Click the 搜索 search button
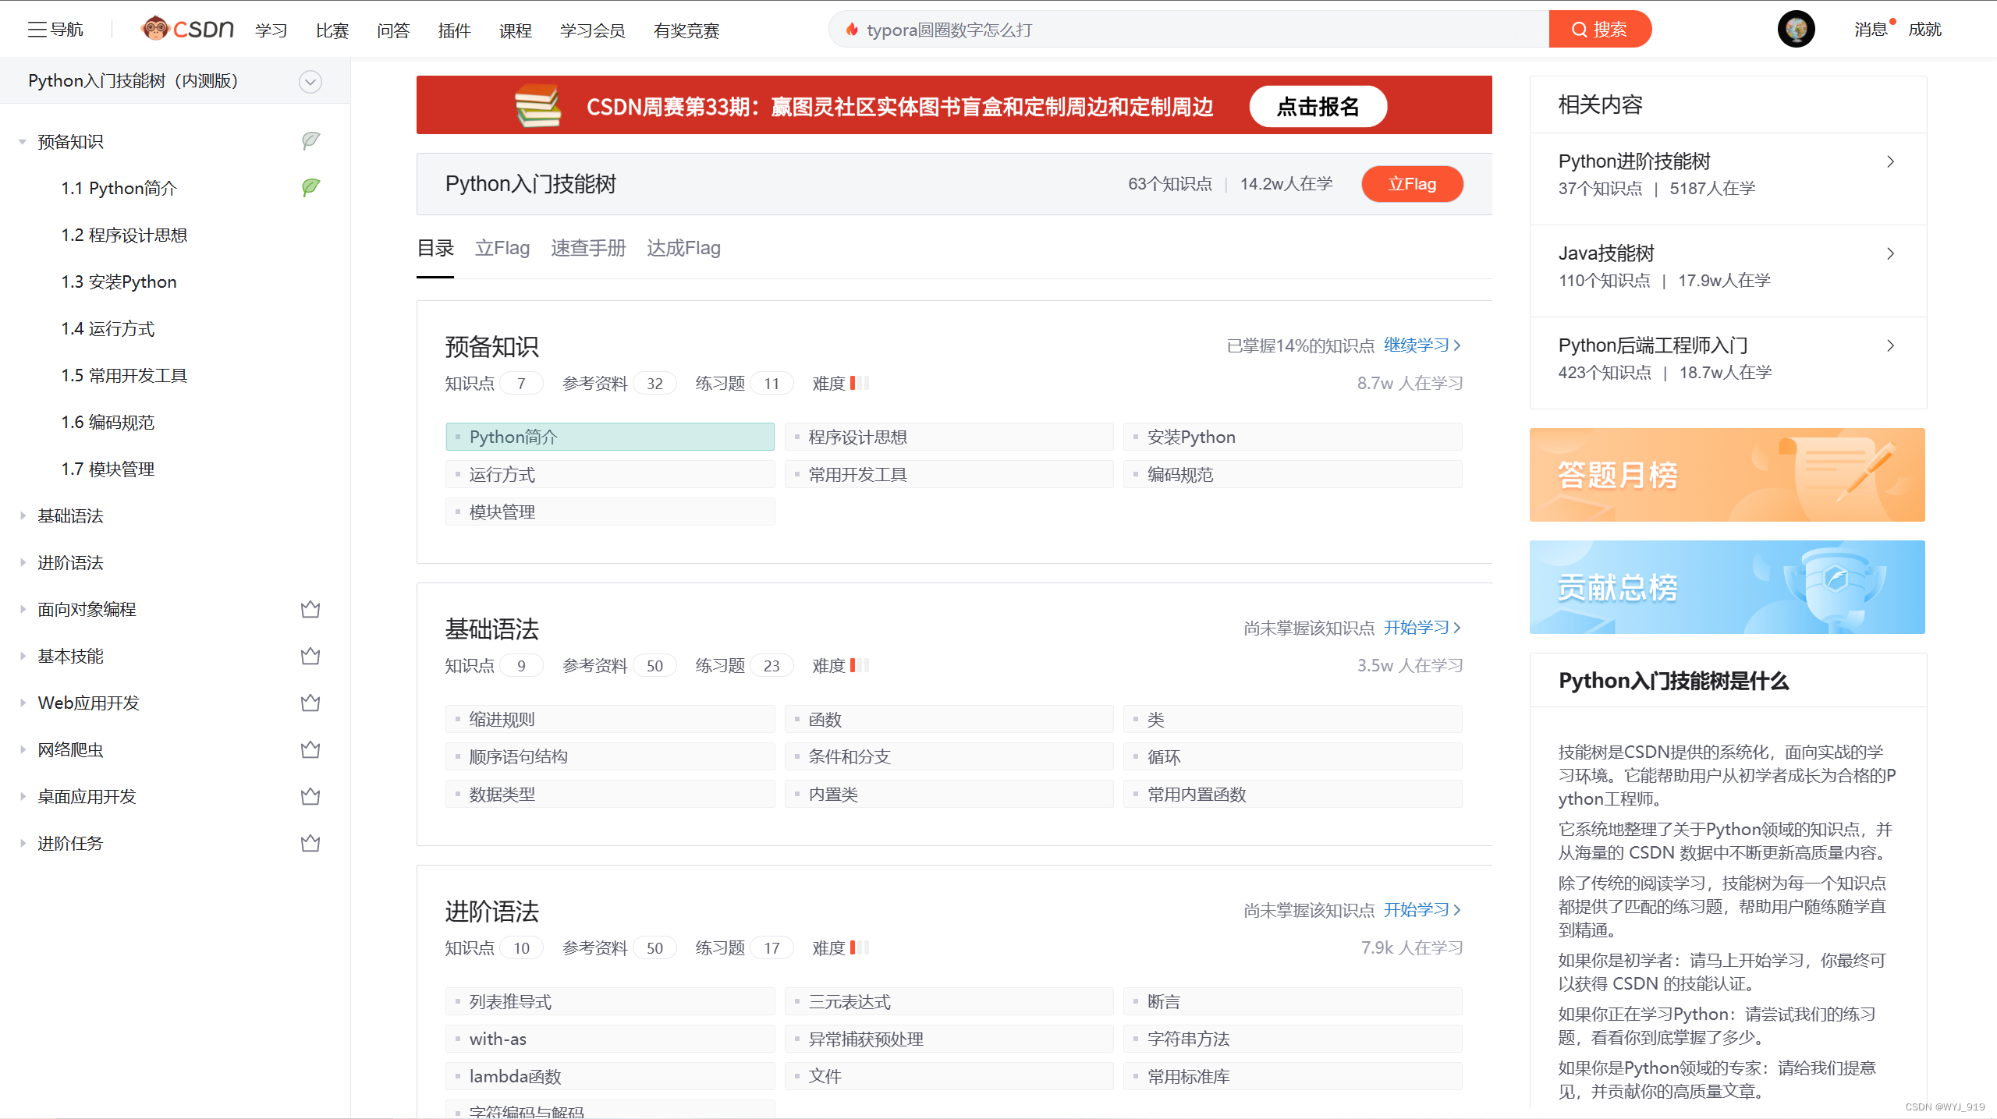1997x1119 pixels. coord(1599,30)
